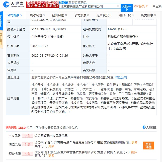Click the 经营范围 description text

coord(93,98)
